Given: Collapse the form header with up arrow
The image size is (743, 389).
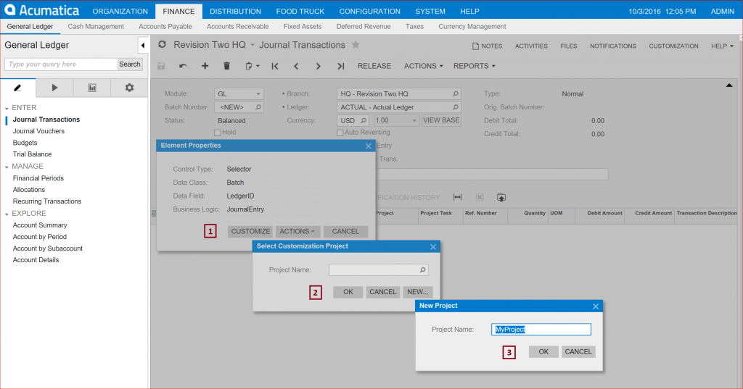Looking at the screenshot, I should pyautogui.click(x=729, y=85).
